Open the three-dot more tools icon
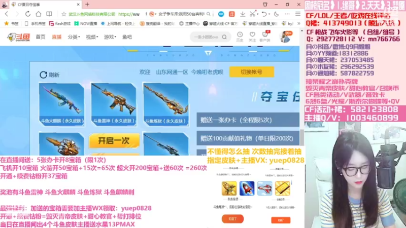The image size is (406, 228). tap(287, 14)
